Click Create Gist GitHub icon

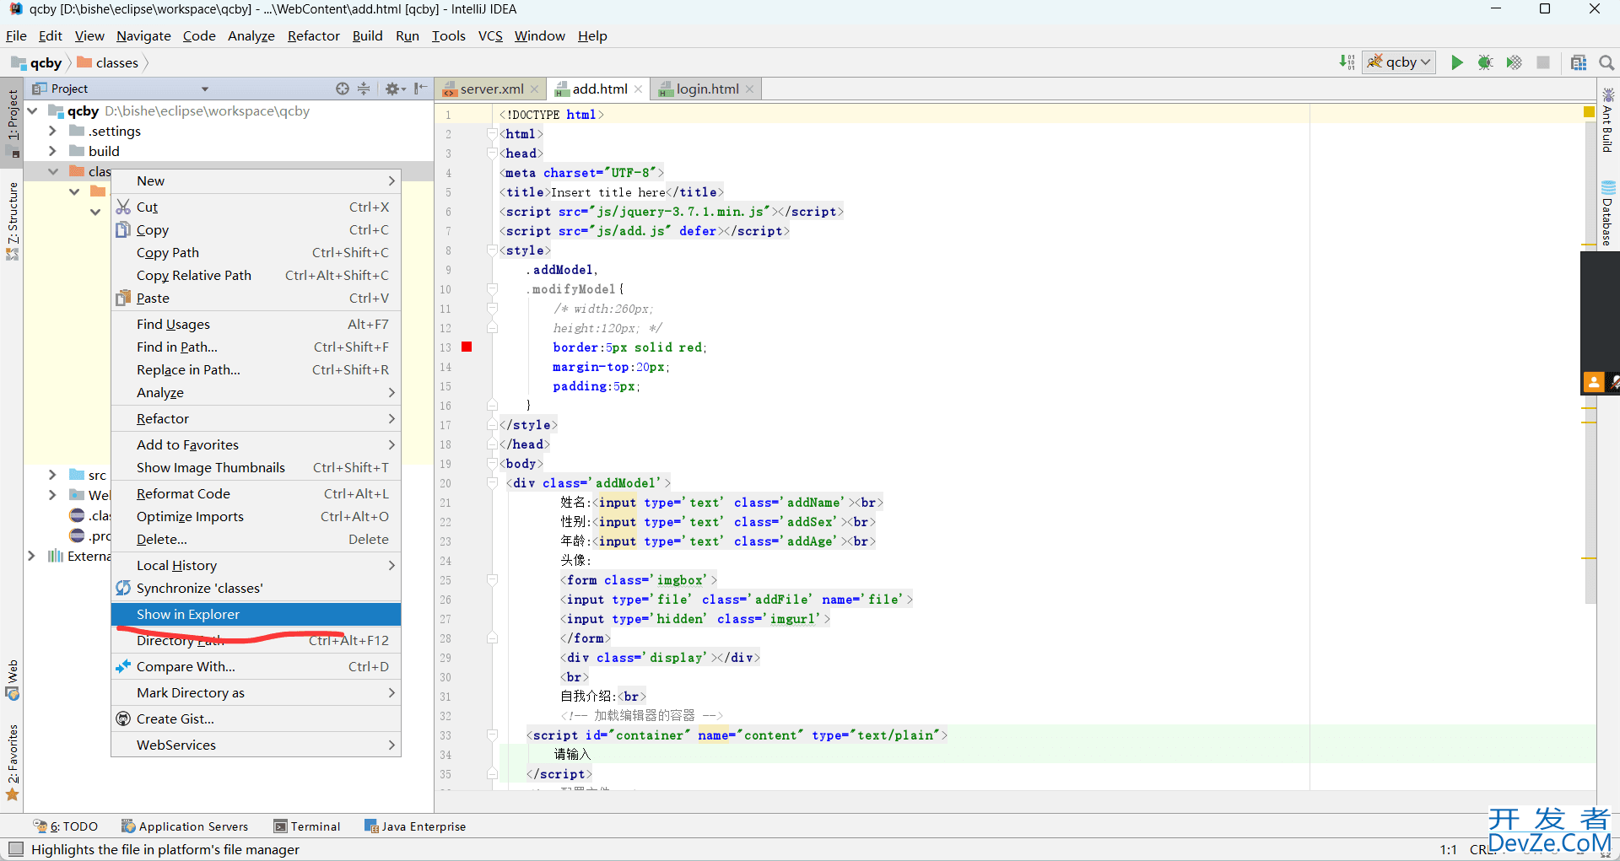click(123, 718)
